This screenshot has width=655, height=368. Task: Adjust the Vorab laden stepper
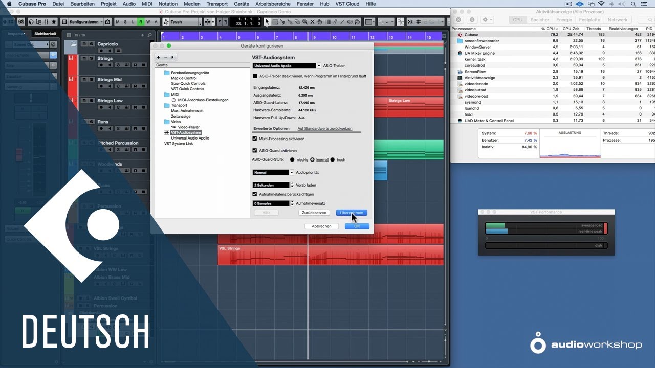(x=292, y=185)
